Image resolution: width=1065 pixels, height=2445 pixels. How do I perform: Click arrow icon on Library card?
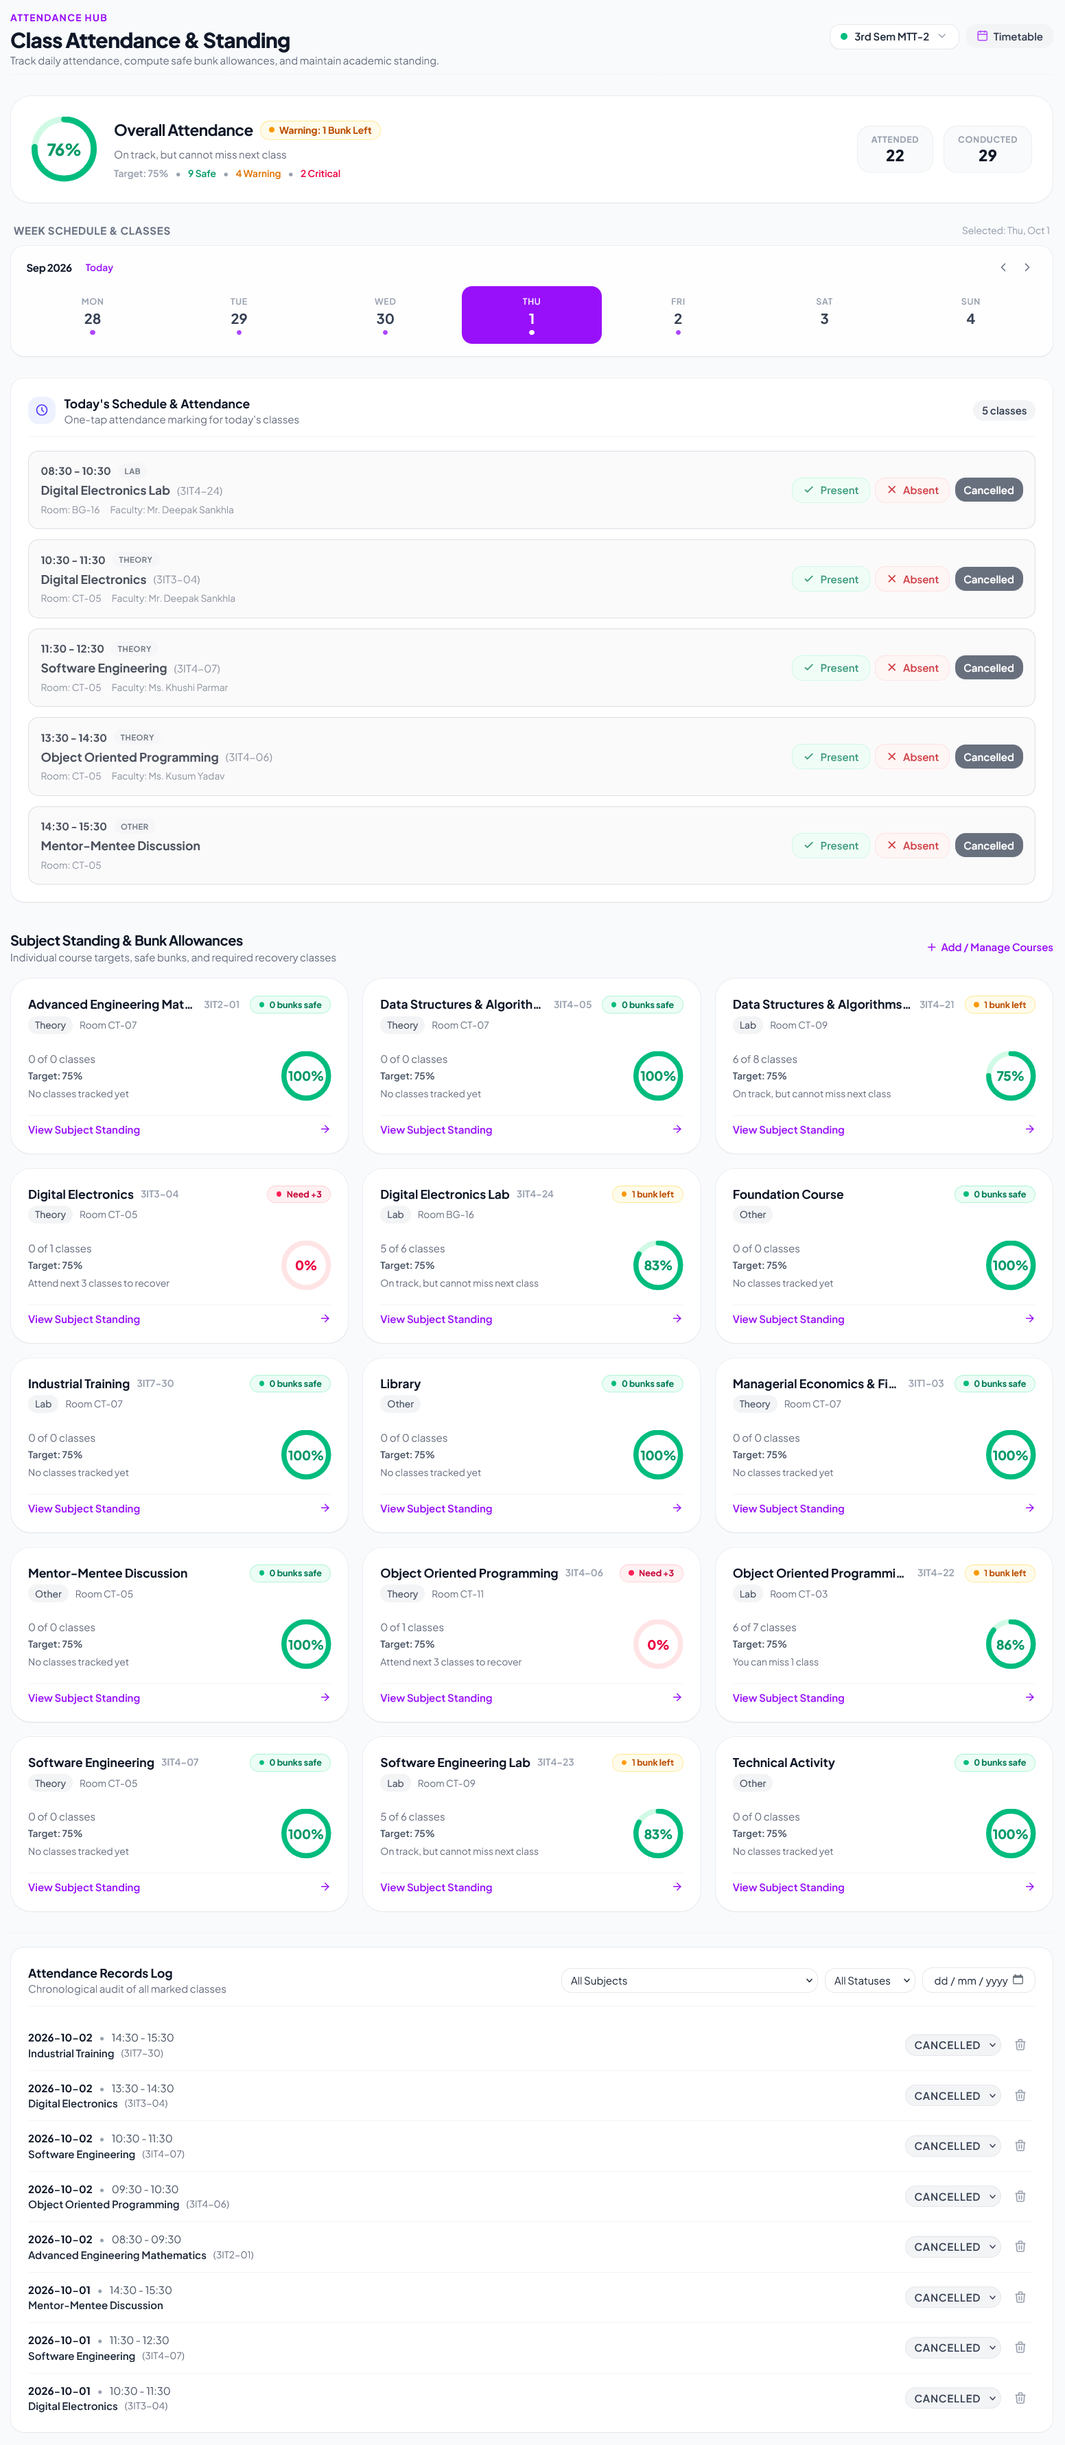click(x=677, y=1508)
